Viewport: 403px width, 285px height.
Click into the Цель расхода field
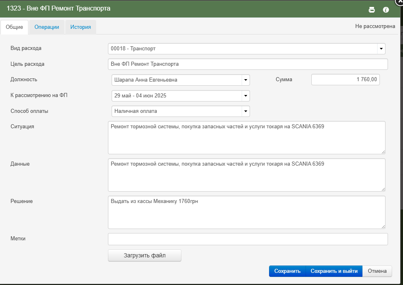click(248, 64)
